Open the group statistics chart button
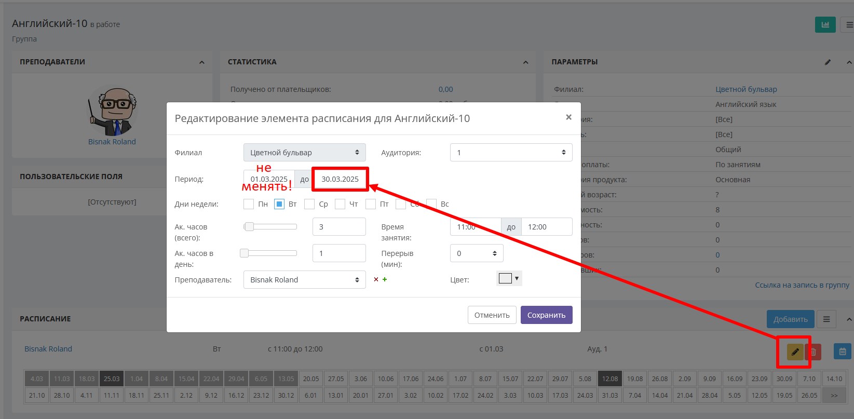The width and height of the screenshot is (854, 419). pyautogui.click(x=825, y=24)
